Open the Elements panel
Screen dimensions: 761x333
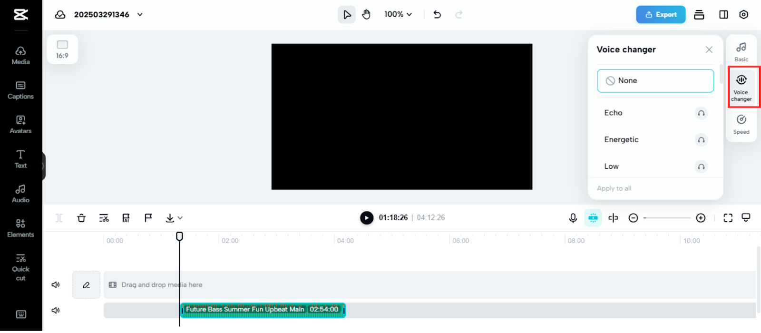click(20, 229)
